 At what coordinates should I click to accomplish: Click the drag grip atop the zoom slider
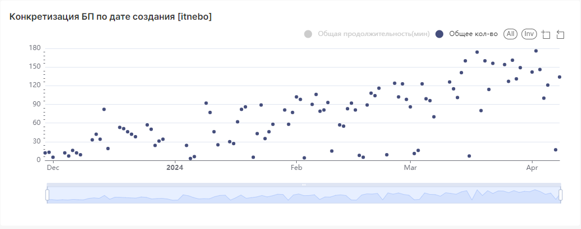[x=303, y=185]
